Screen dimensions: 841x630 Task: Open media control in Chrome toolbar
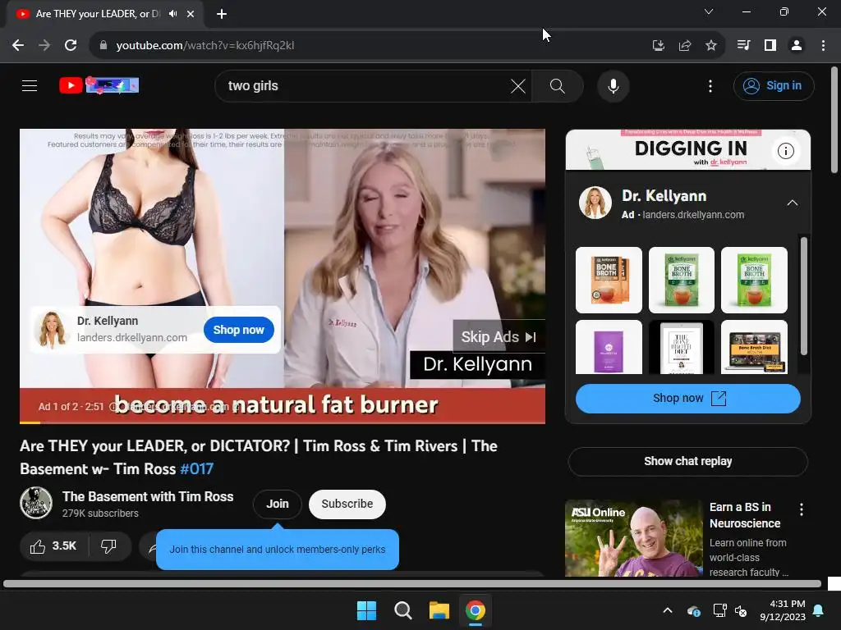point(743,46)
